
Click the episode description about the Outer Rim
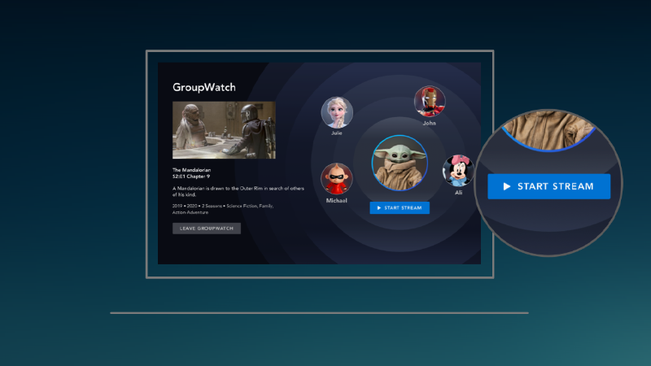pos(238,191)
